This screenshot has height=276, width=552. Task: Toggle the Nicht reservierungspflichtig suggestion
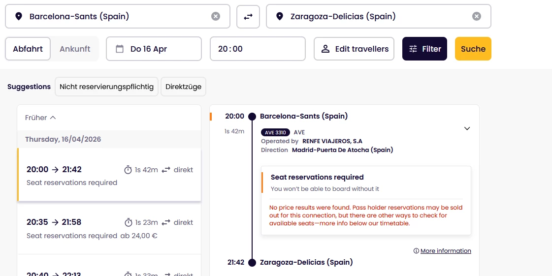[106, 87]
